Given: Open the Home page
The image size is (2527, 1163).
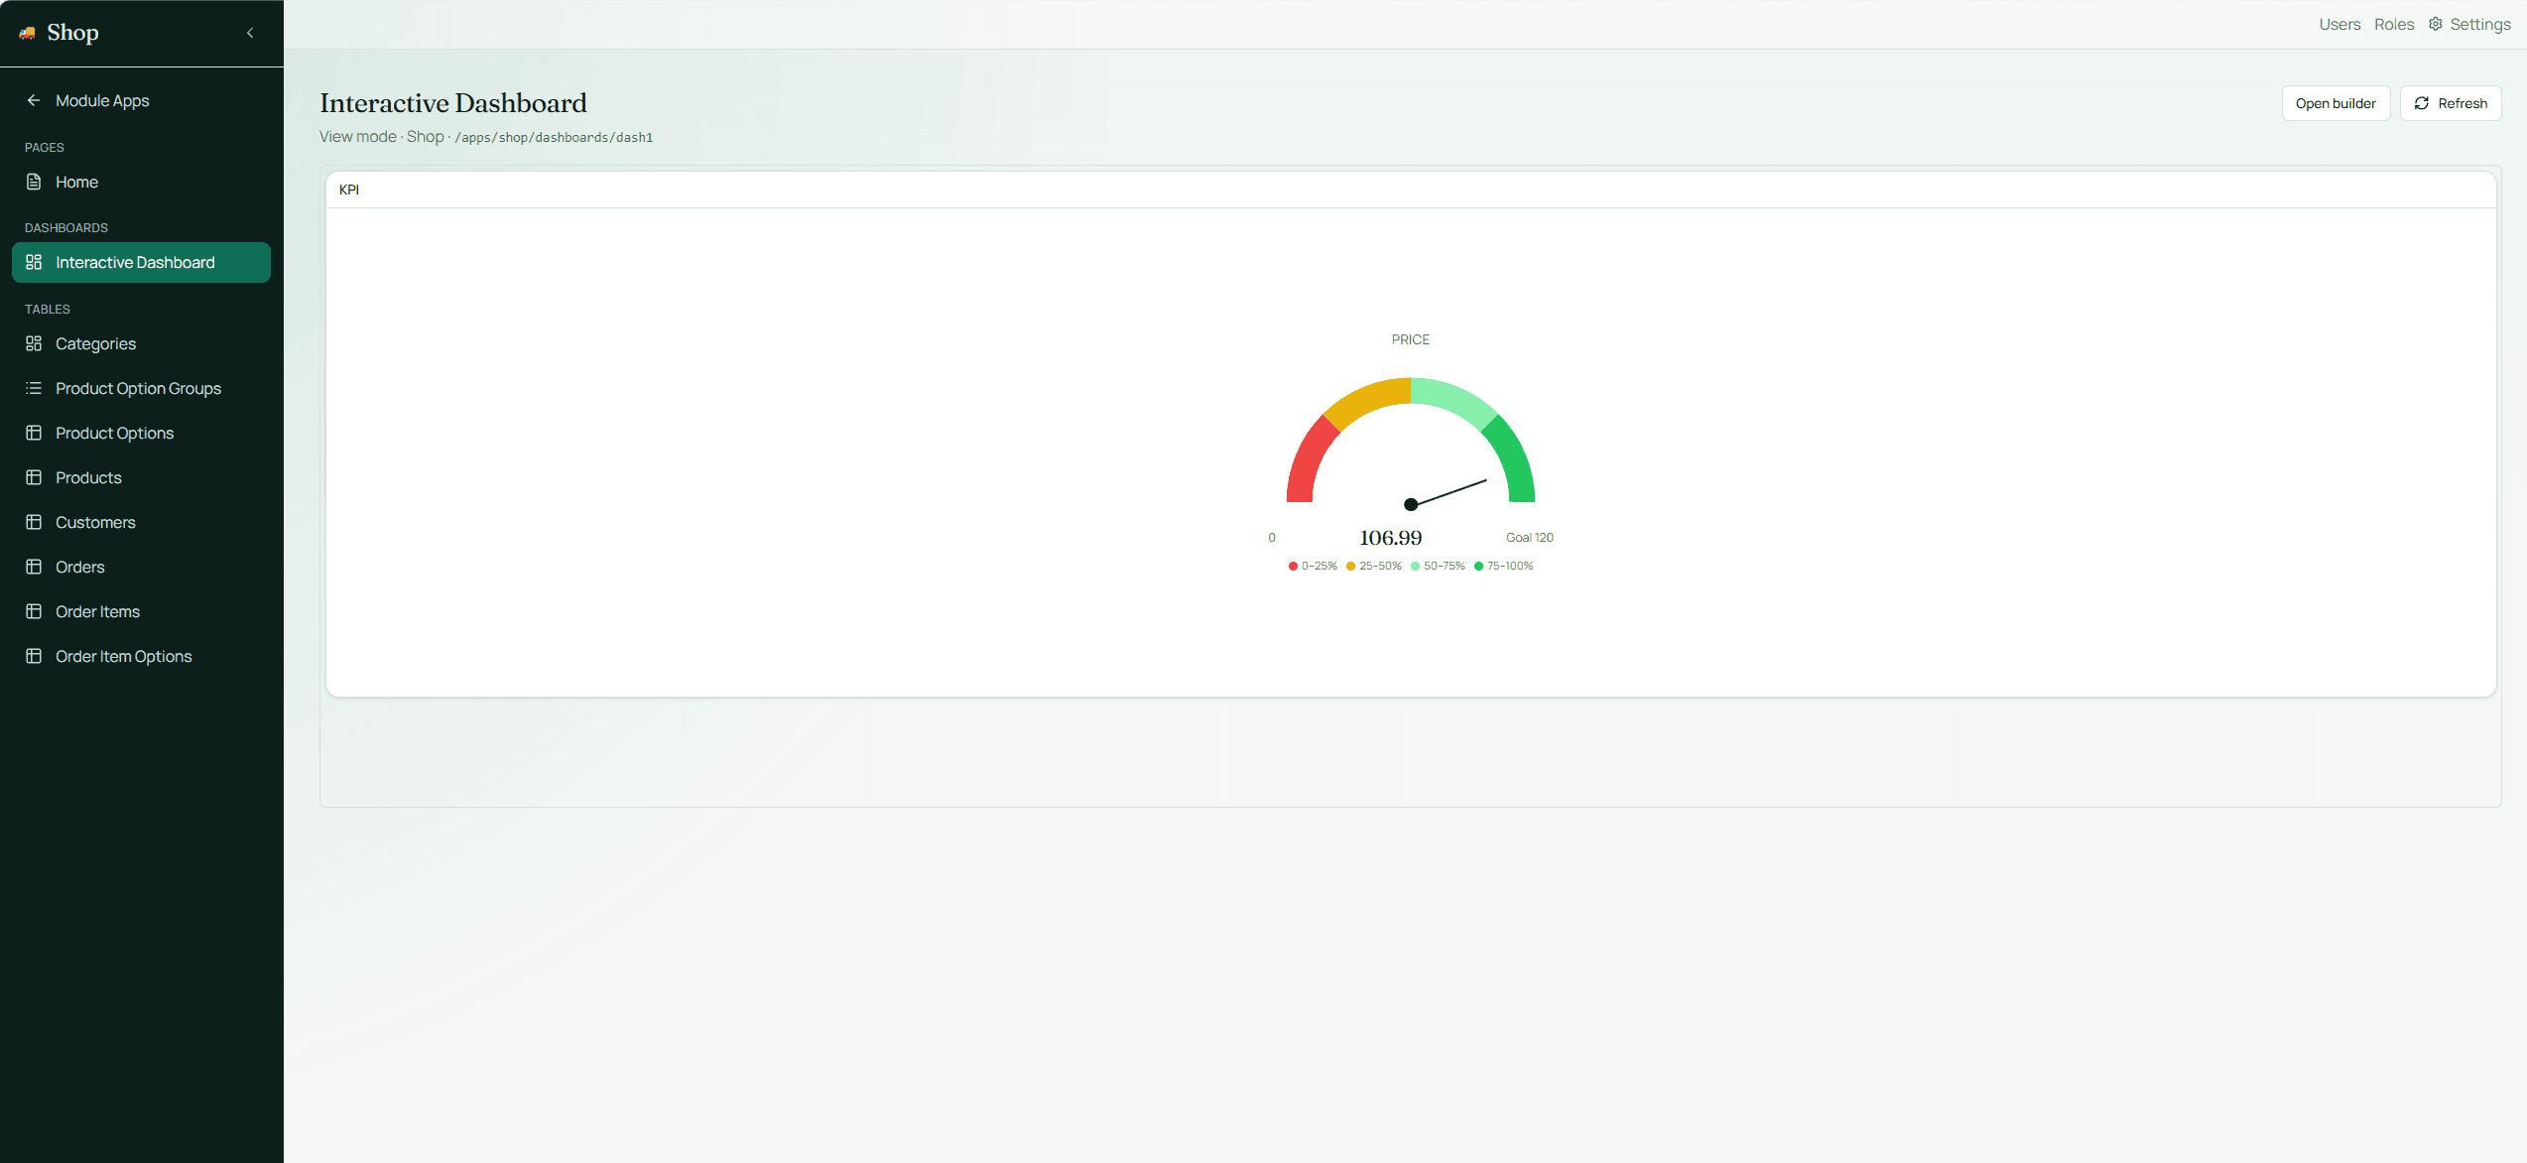Looking at the screenshot, I should 141,182.
